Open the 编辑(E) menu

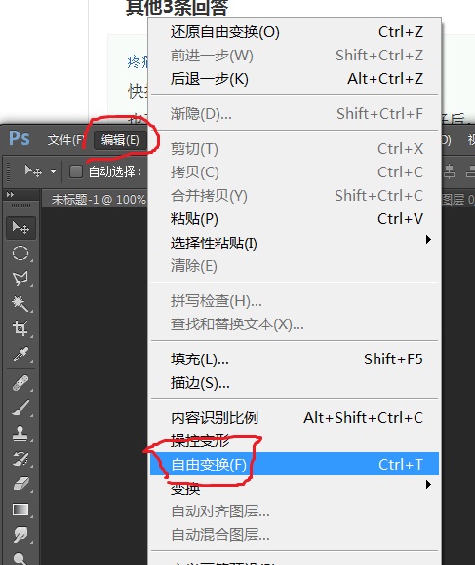pos(120,140)
